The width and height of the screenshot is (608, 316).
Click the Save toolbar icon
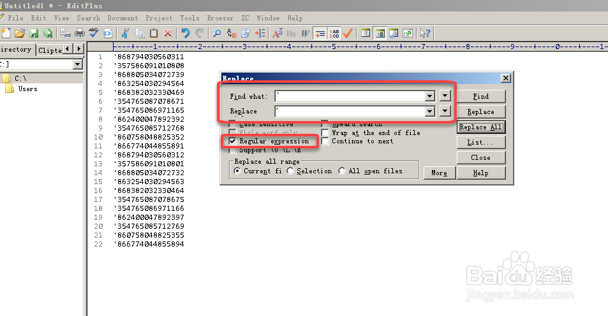34,33
